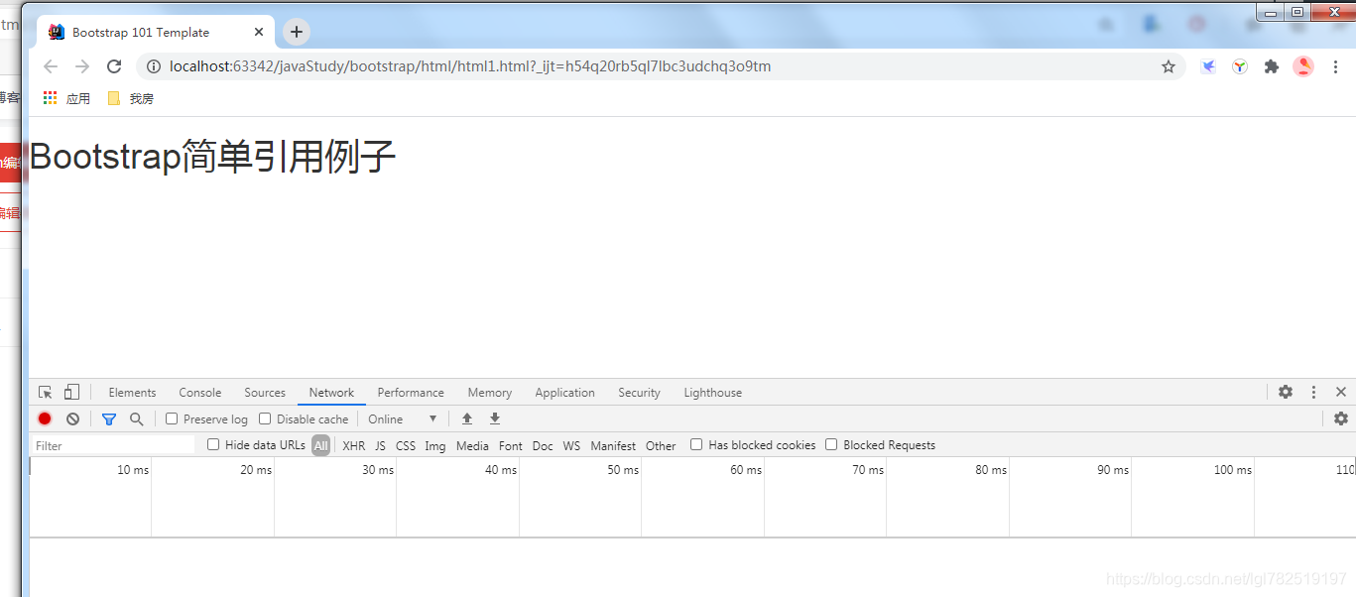
Task: Toggle the device toolbar in DevTools
Action: [x=71, y=392]
